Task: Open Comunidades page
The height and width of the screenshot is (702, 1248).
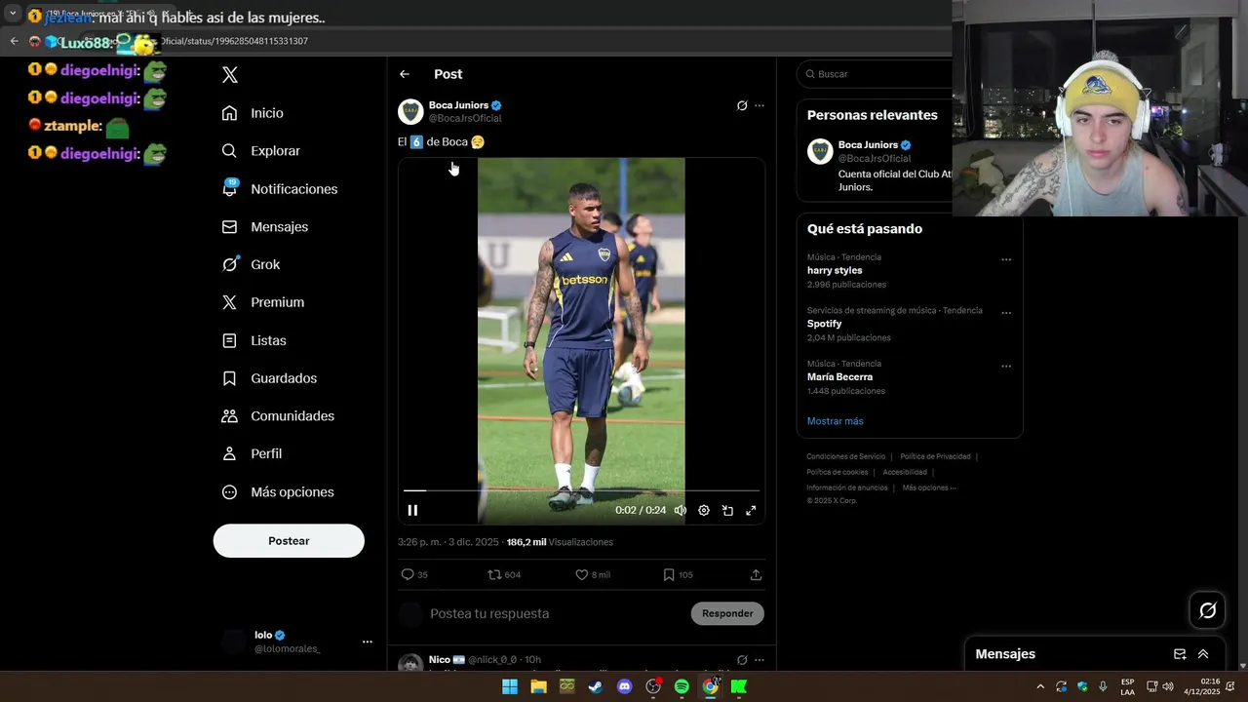Action: point(278,415)
